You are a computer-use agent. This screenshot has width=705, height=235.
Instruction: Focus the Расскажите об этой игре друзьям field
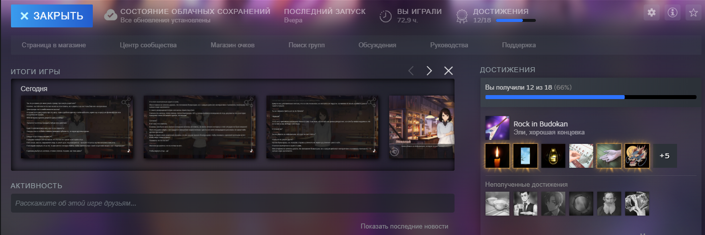(233, 203)
